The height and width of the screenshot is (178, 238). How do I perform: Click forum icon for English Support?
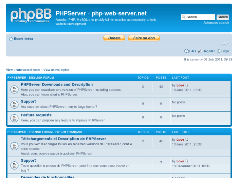14,105
